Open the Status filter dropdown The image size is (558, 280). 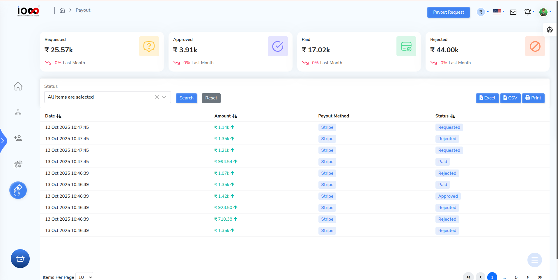(x=164, y=97)
